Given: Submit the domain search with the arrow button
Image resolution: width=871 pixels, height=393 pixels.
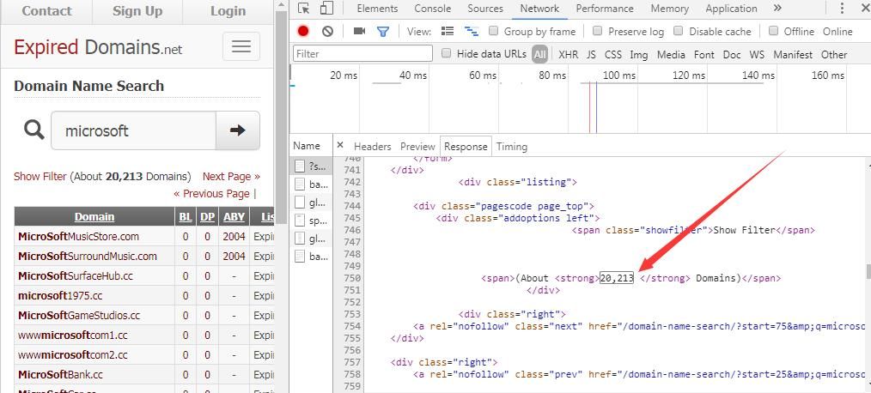Looking at the screenshot, I should point(238,130).
